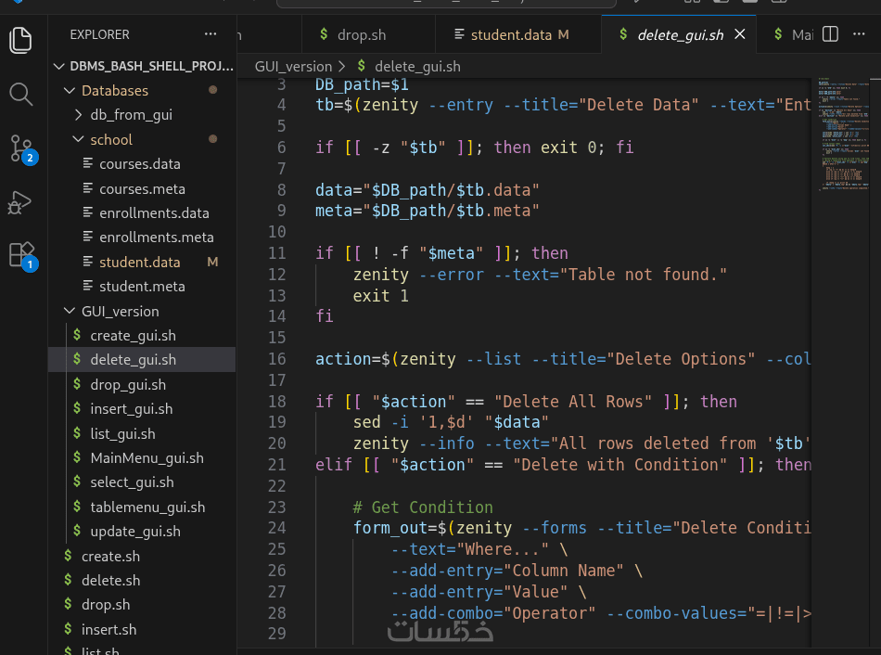Open Source Control view with badge

tap(20, 148)
